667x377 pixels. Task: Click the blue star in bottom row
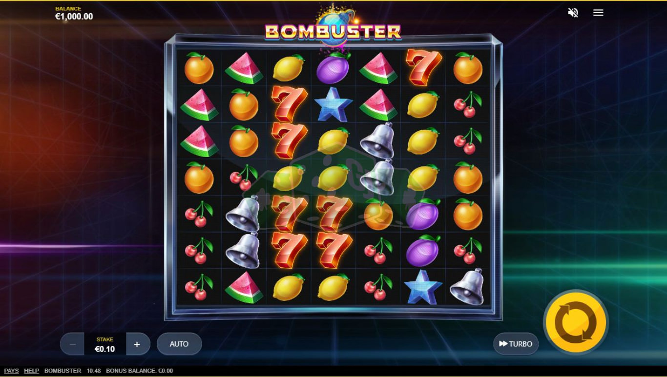point(423,287)
